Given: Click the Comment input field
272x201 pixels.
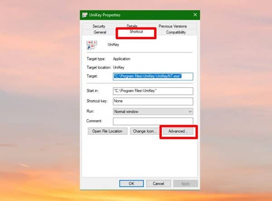Looking at the screenshot, I should pos(153,122).
